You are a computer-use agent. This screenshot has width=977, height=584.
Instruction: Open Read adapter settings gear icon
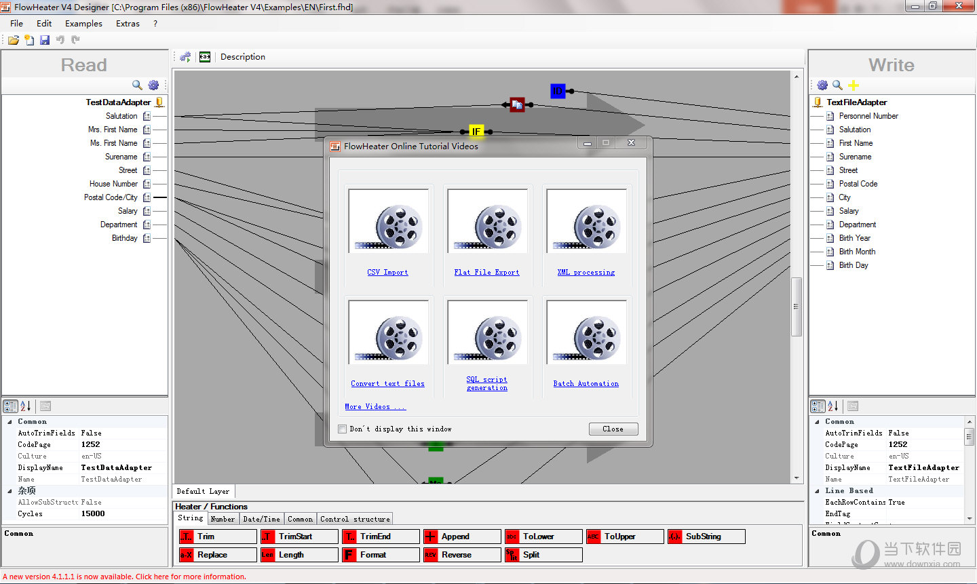[x=153, y=85]
